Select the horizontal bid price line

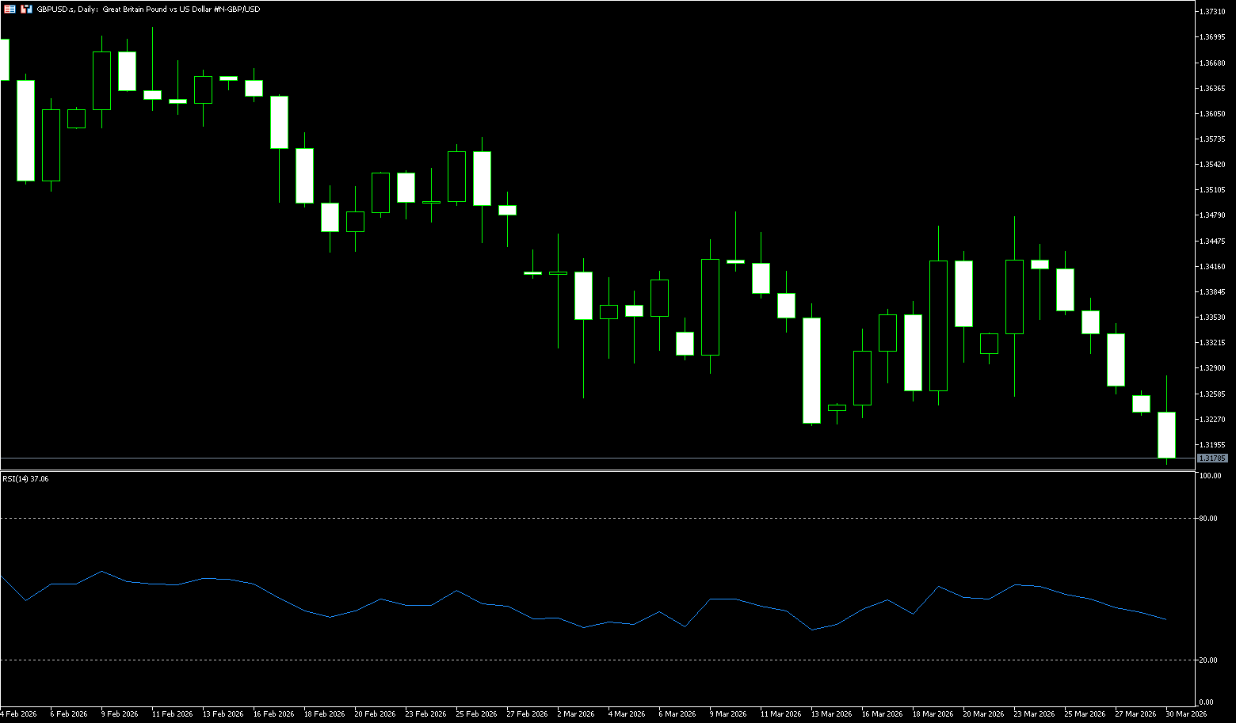coord(555,458)
